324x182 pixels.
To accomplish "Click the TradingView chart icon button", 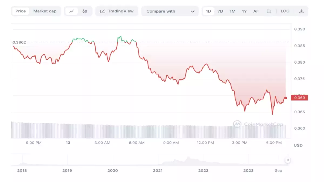I will pyautogui.click(x=117, y=11).
